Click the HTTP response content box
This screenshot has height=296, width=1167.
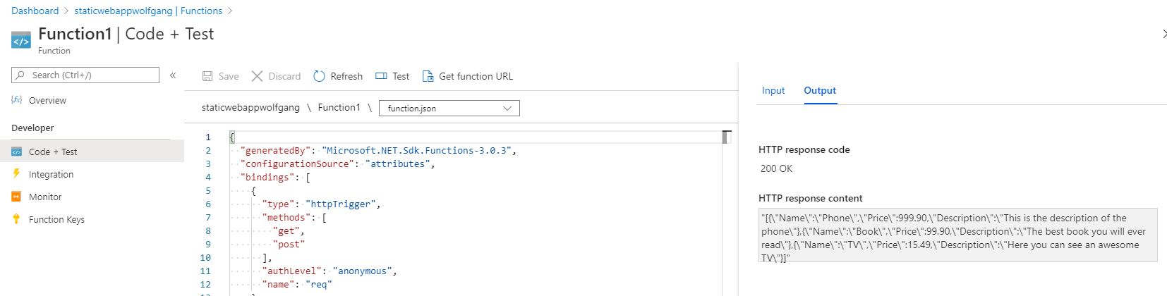tap(957, 235)
